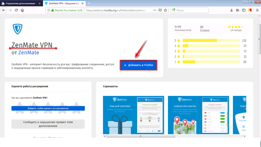Click the forward navigation arrow
The height and width of the screenshot is (147, 261).
click(10, 10)
